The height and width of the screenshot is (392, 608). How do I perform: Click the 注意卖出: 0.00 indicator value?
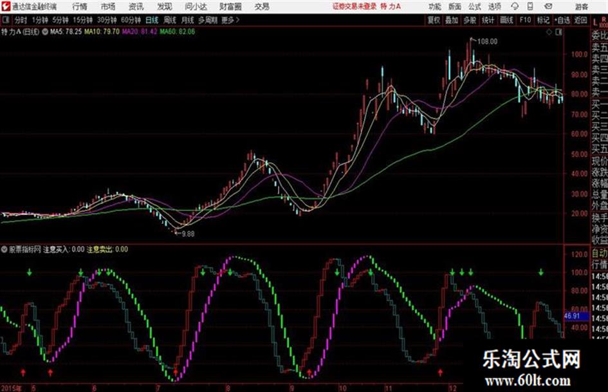(107, 249)
